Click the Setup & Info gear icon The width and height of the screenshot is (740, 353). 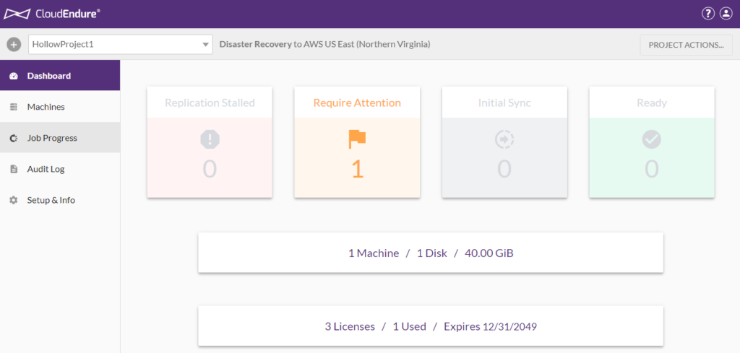click(13, 200)
